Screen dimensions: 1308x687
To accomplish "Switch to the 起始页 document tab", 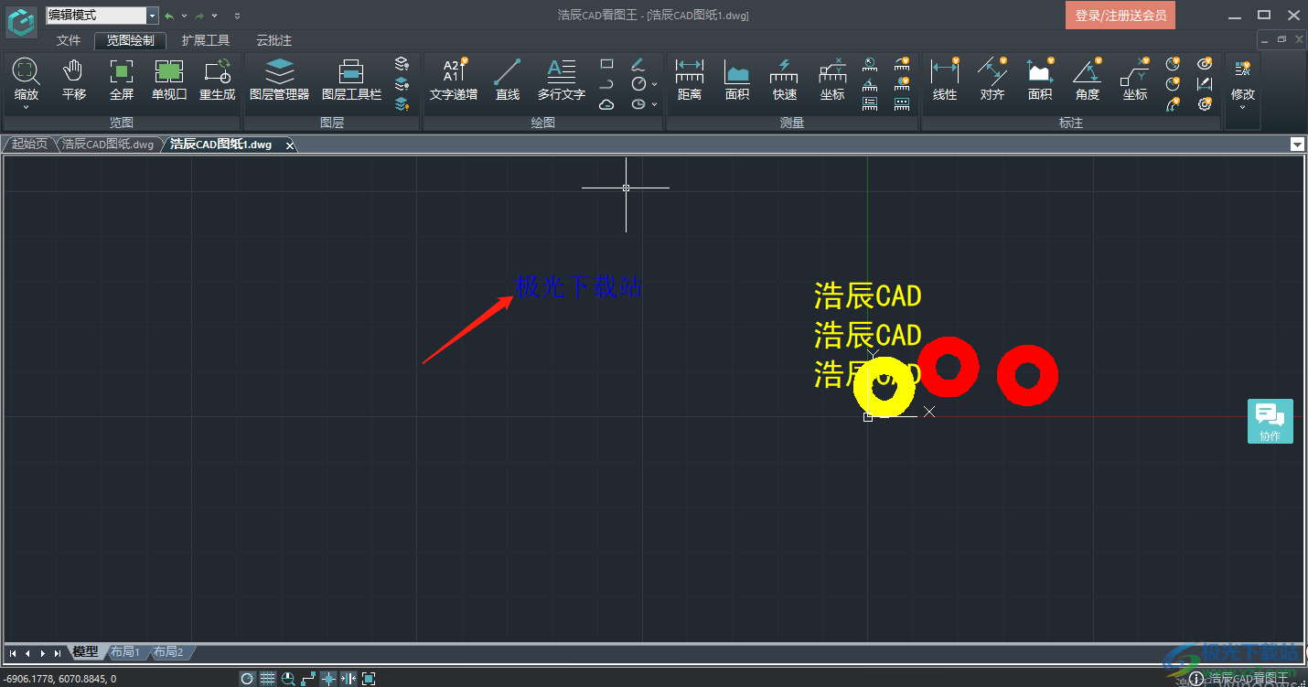I will point(29,145).
